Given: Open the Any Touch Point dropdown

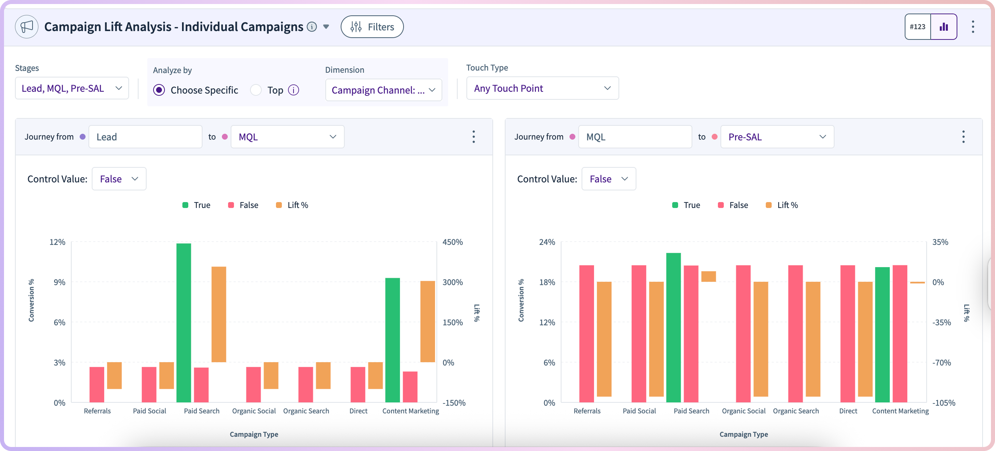Looking at the screenshot, I should [x=542, y=88].
